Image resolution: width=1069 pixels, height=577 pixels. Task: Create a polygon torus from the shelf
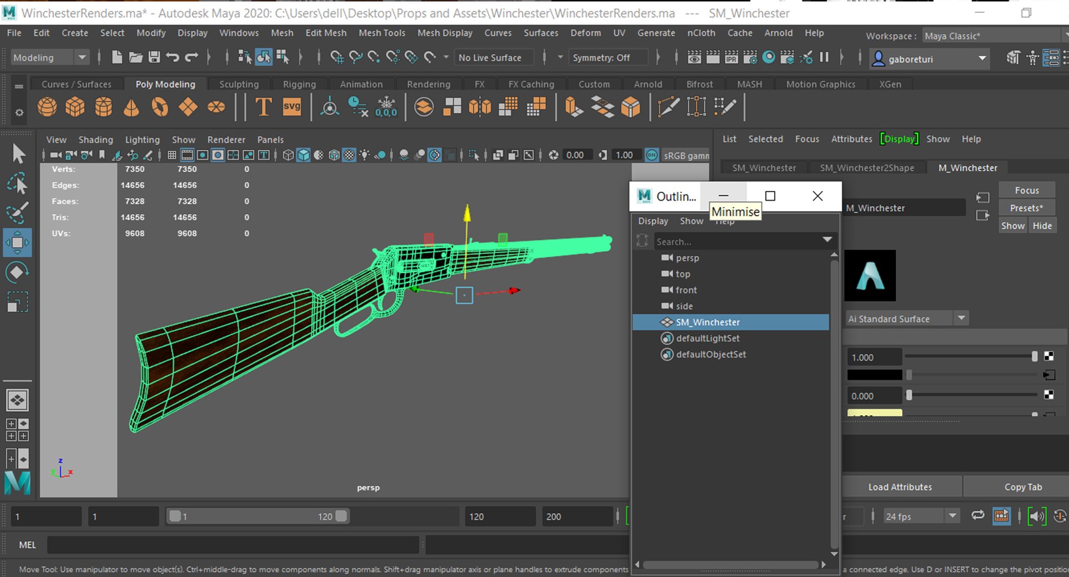[160, 106]
